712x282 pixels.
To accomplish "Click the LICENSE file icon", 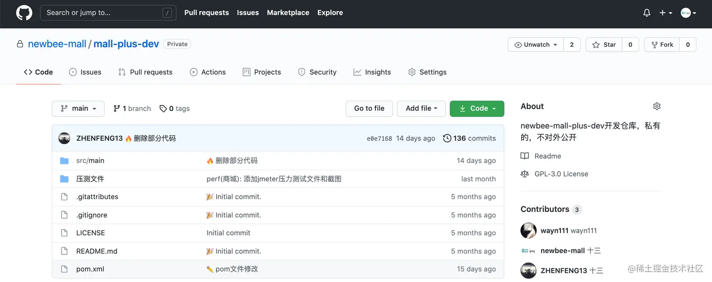I will click(x=65, y=233).
